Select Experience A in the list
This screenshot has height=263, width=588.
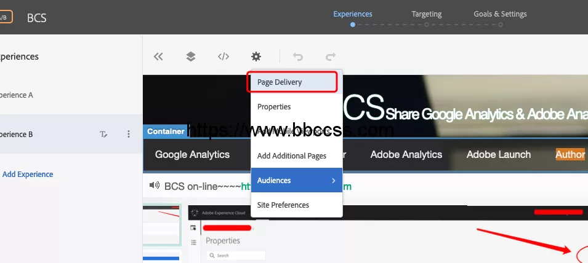point(71,95)
